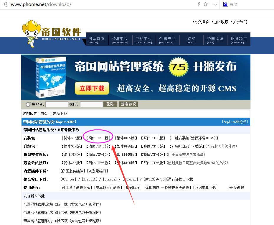Click the 关于我们 link
The height and width of the screenshot is (225, 274).
click(x=240, y=22)
